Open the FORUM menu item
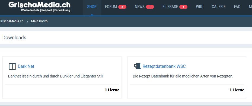 coord(111,7)
